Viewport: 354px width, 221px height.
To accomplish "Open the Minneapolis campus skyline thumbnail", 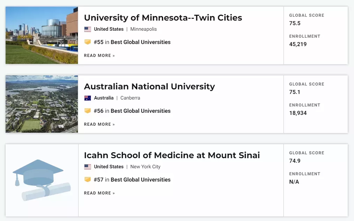I will pos(42,35).
